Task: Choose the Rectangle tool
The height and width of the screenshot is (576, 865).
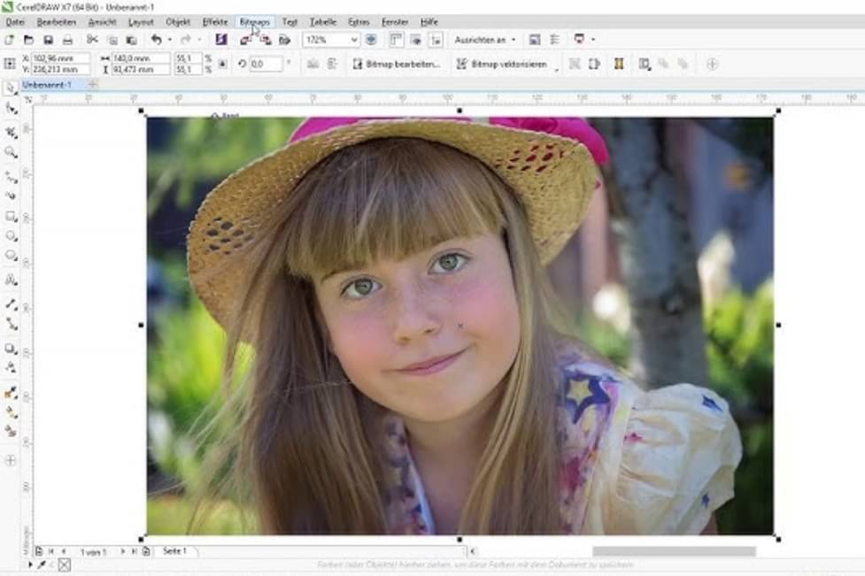Action: pos(11,216)
